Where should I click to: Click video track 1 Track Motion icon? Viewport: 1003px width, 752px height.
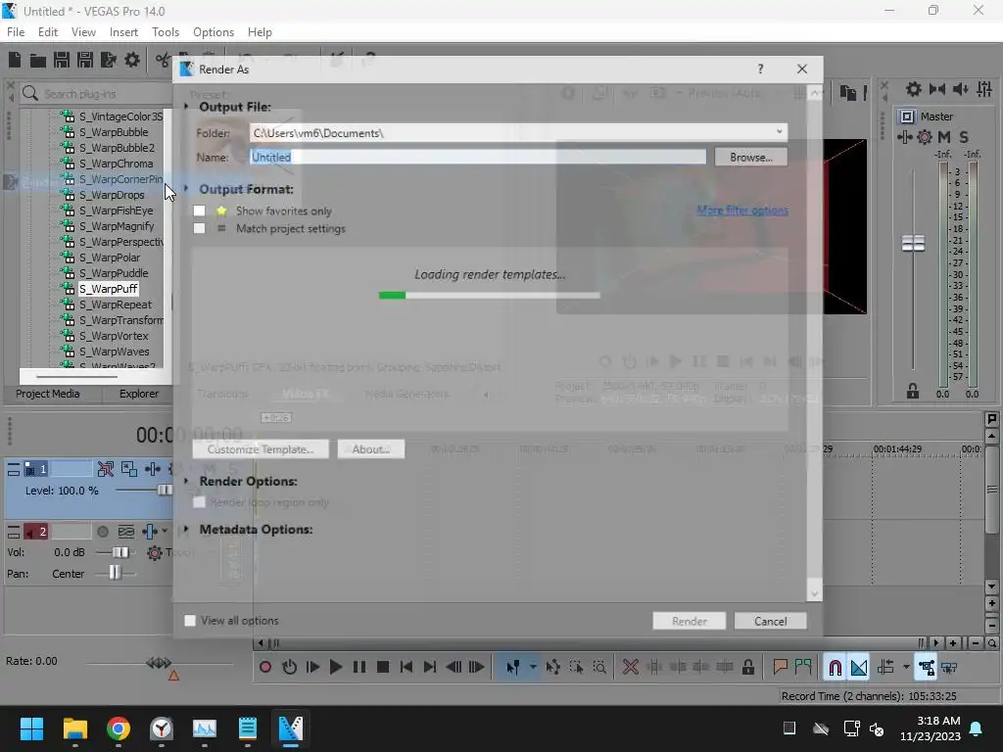[128, 469]
